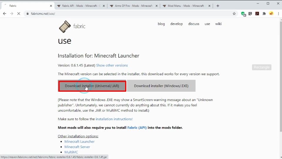
Task: Switch to Arms Of Fire - Mods tab
Action: [134, 6]
